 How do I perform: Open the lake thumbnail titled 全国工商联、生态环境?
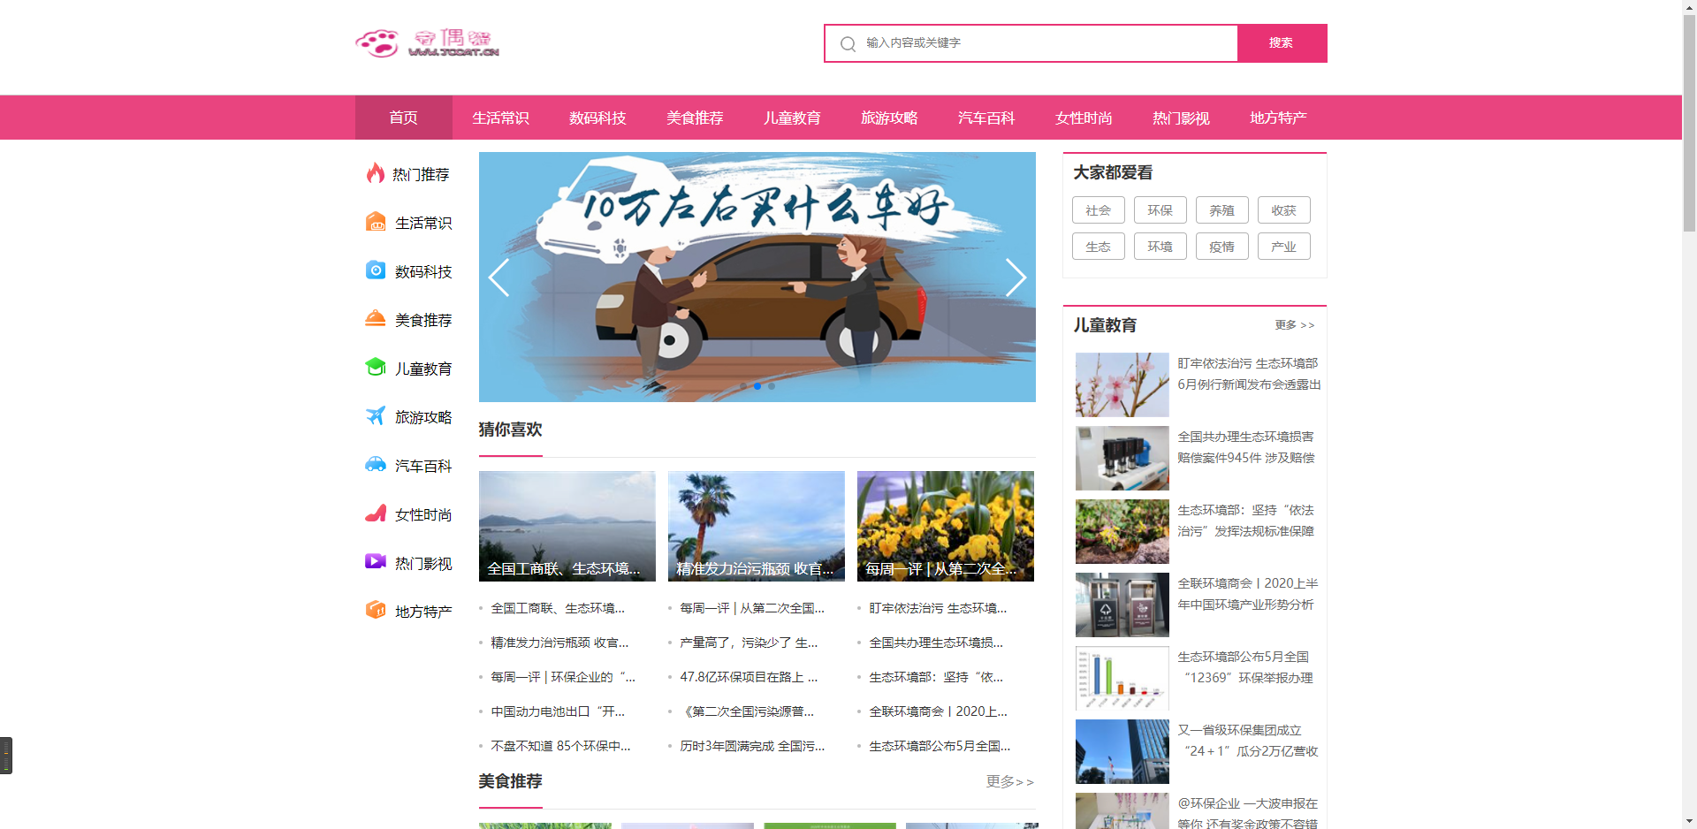[x=567, y=526]
